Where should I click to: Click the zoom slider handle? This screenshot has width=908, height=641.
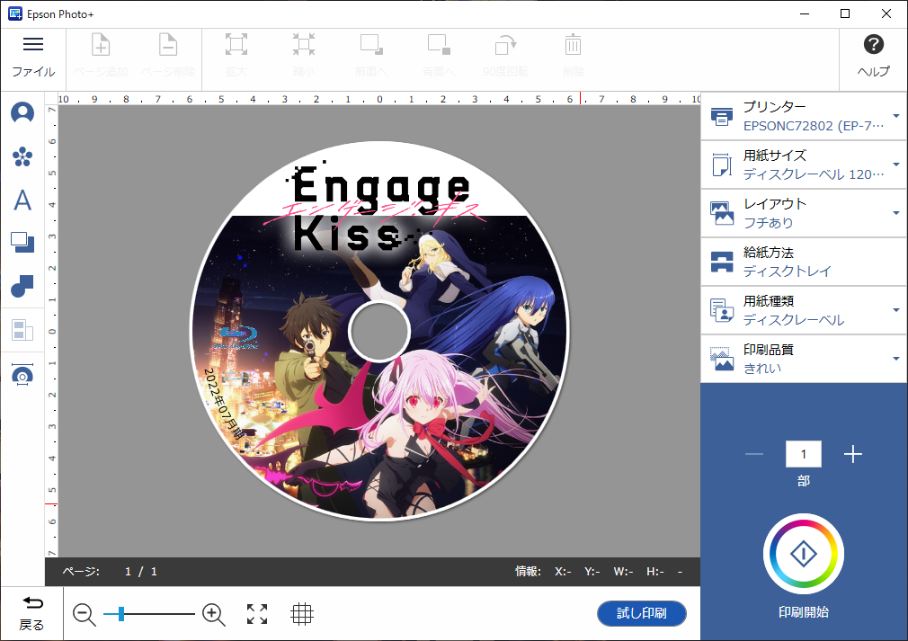coord(121,614)
